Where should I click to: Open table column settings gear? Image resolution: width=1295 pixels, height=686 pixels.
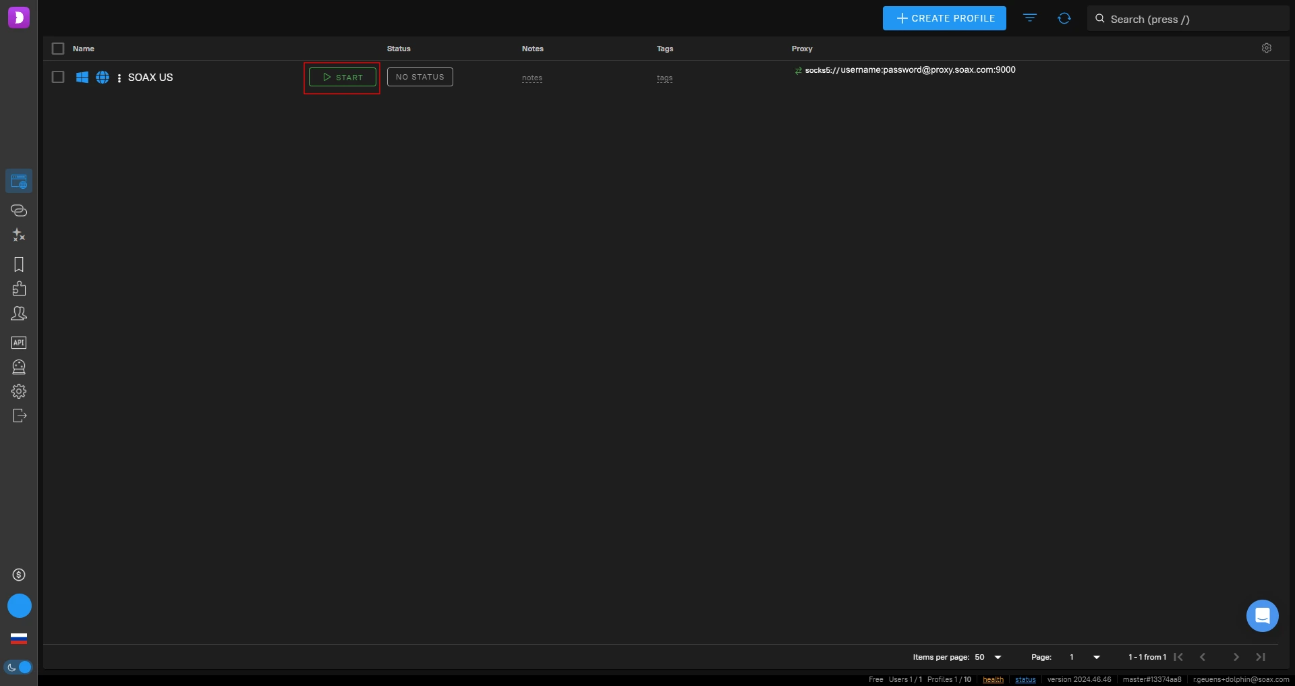(x=1267, y=48)
